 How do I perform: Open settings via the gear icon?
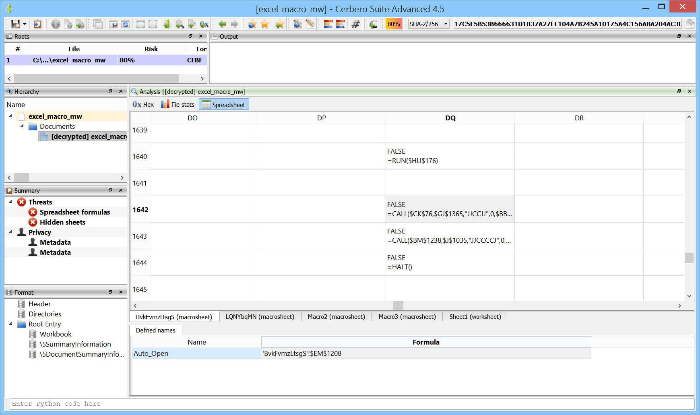click(x=56, y=24)
